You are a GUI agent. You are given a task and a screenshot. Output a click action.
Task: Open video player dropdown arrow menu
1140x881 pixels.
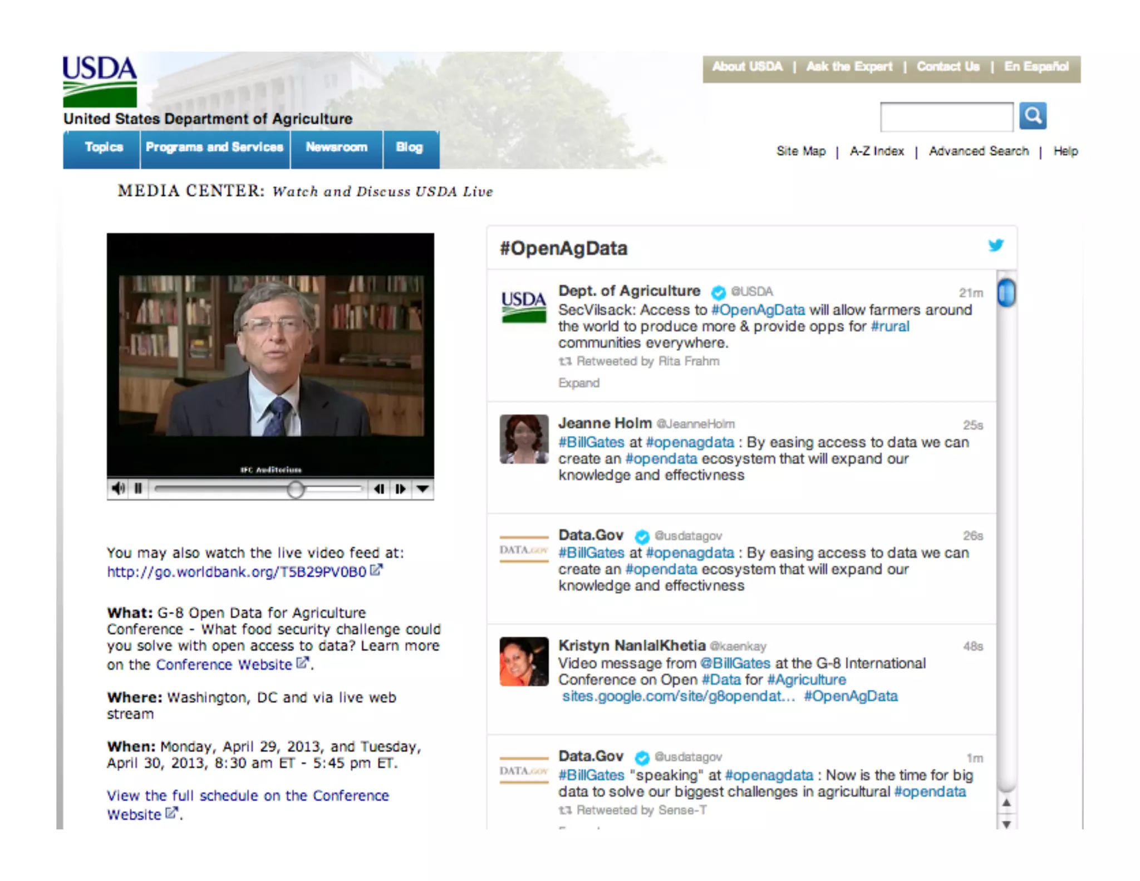422,489
